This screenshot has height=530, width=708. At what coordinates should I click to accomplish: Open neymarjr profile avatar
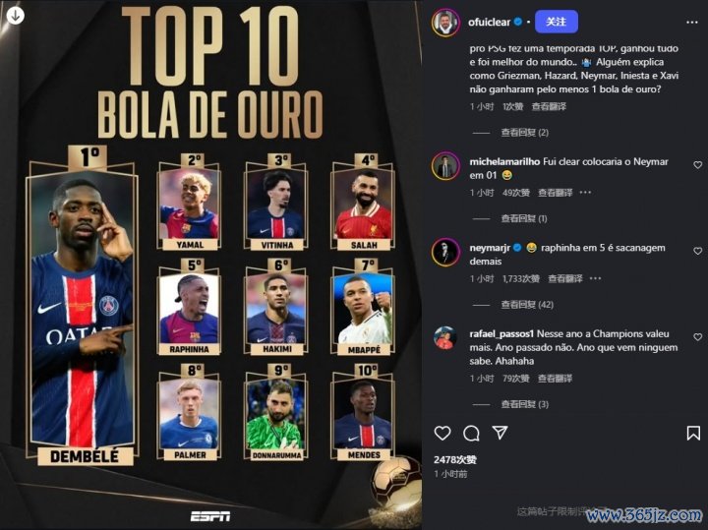[x=445, y=252]
